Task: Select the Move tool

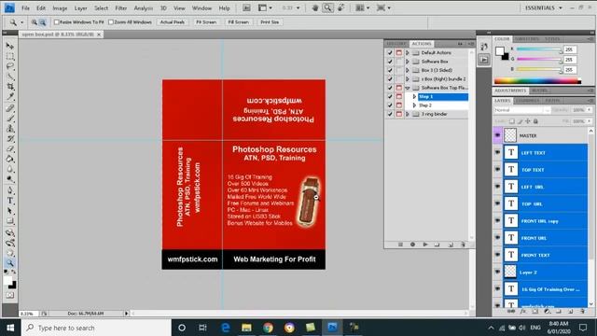Action: point(10,46)
